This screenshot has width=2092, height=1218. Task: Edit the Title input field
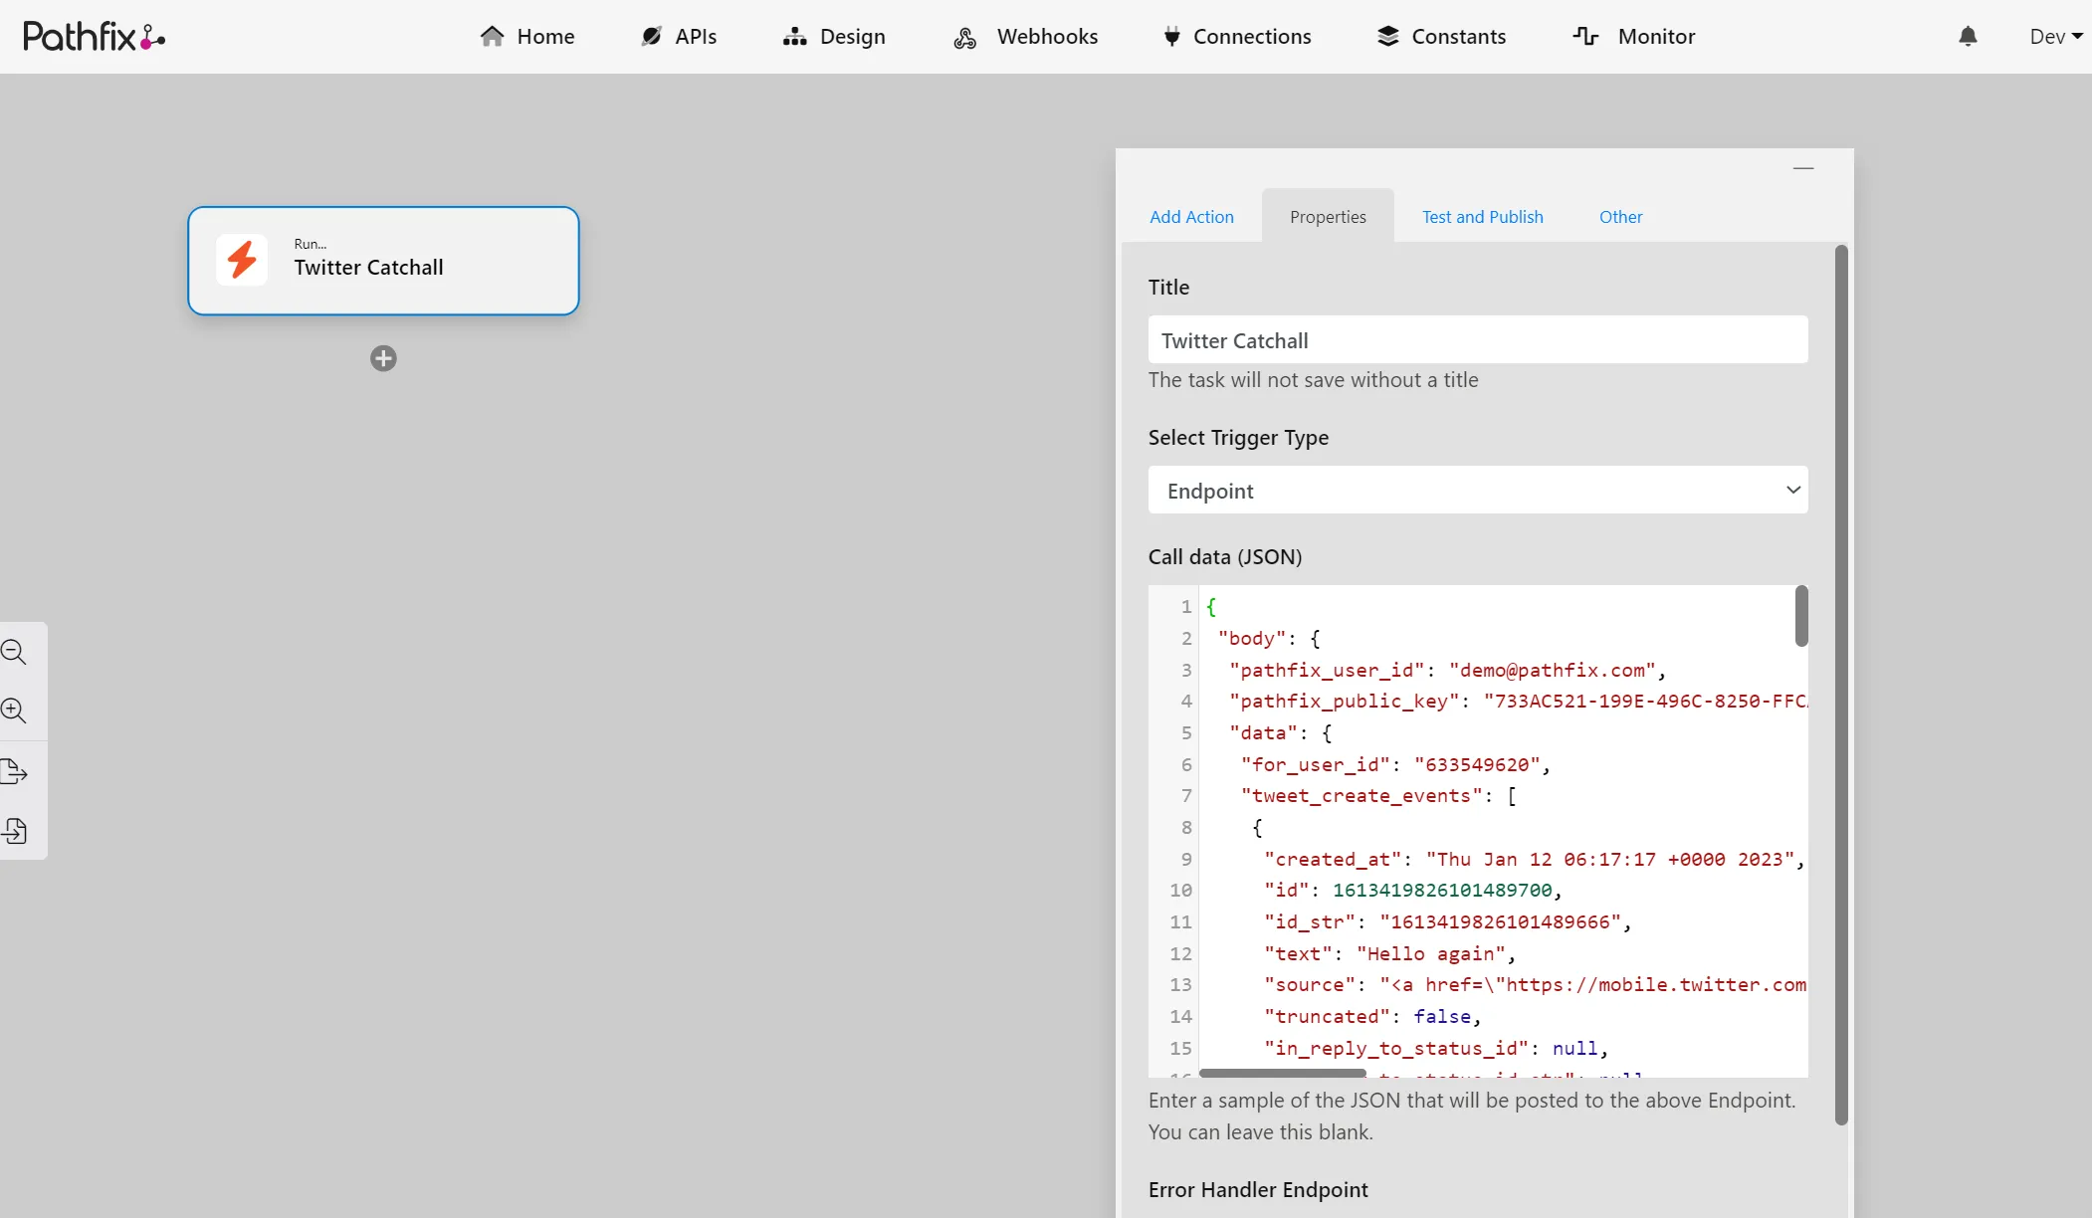(1478, 340)
